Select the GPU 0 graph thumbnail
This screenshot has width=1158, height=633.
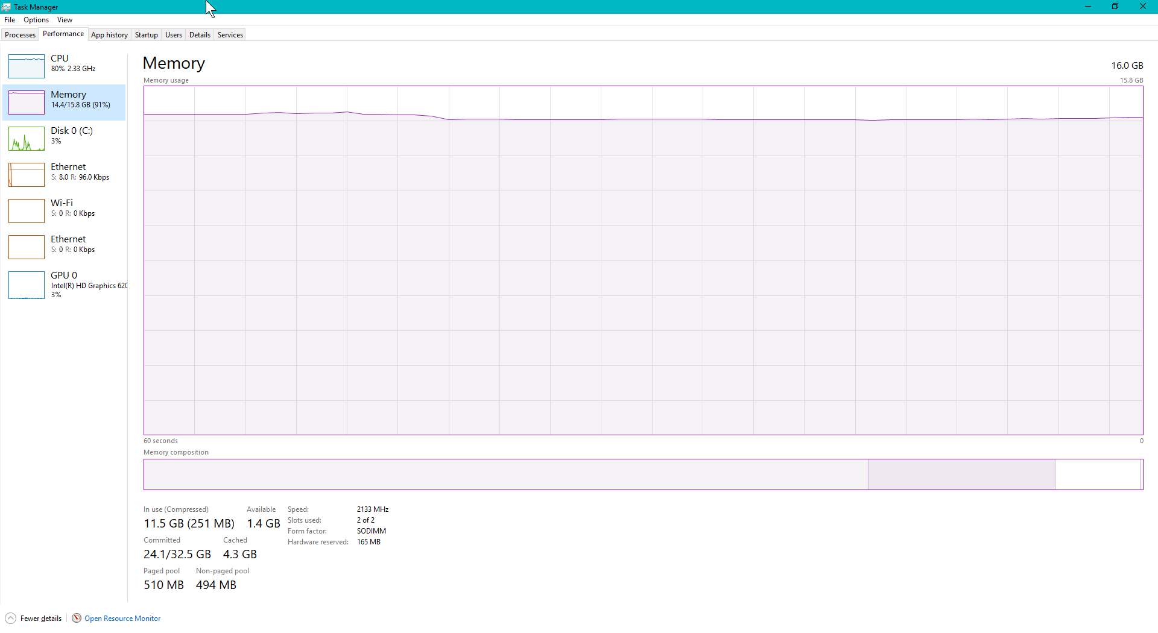[27, 285]
